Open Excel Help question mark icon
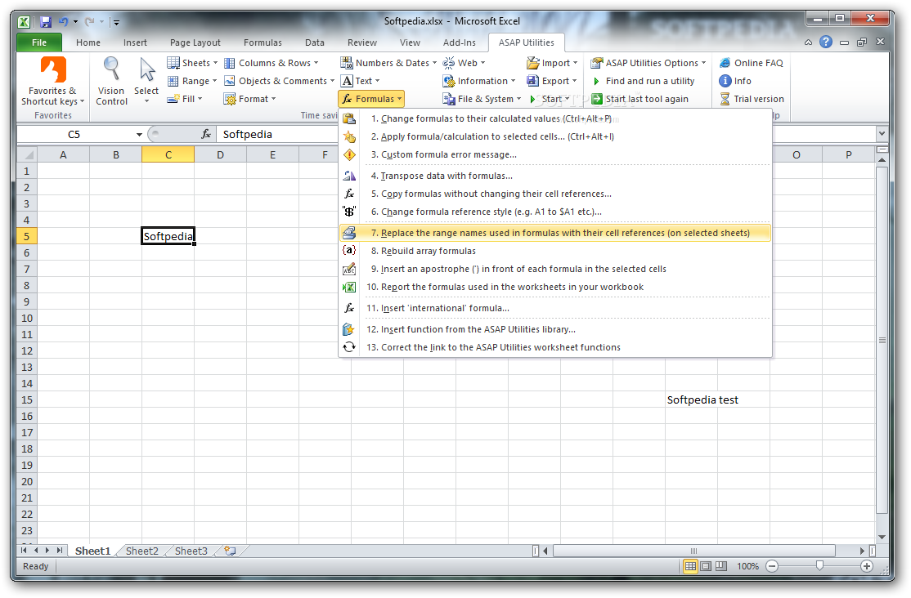Viewport: 911px width, 598px height. tap(826, 42)
